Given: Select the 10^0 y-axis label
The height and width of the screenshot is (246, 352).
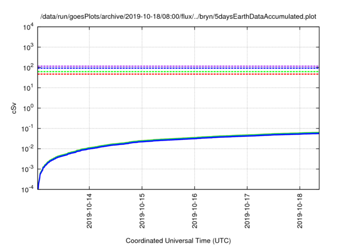Looking at the screenshot, I should click(x=28, y=108).
